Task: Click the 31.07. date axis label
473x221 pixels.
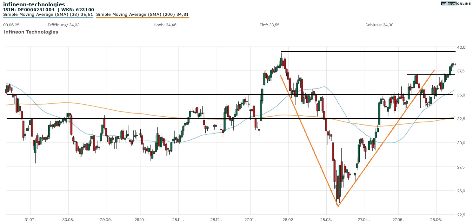Action: [x=30, y=219]
